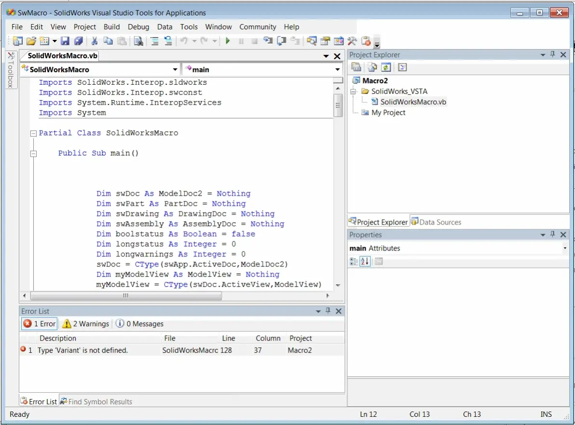Open the Debug menu
575x425 pixels.
[138, 27]
